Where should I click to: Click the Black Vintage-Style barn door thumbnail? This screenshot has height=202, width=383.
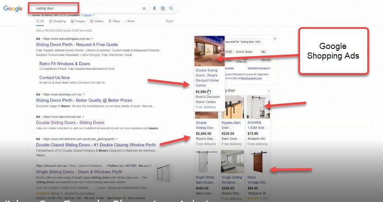pyautogui.click(x=258, y=162)
